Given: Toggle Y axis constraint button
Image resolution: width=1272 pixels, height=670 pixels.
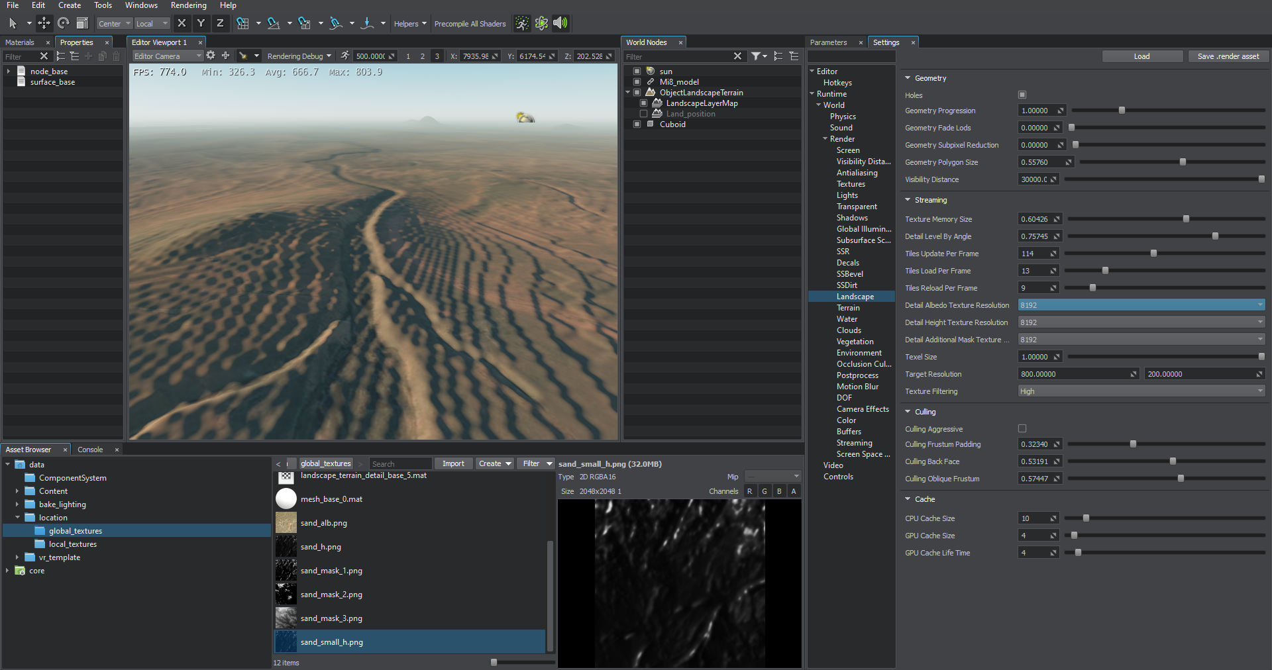Looking at the screenshot, I should pos(201,23).
